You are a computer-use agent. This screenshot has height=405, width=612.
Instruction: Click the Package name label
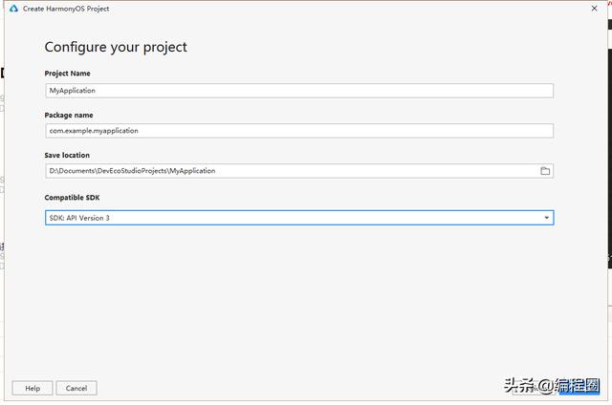tap(69, 115)
